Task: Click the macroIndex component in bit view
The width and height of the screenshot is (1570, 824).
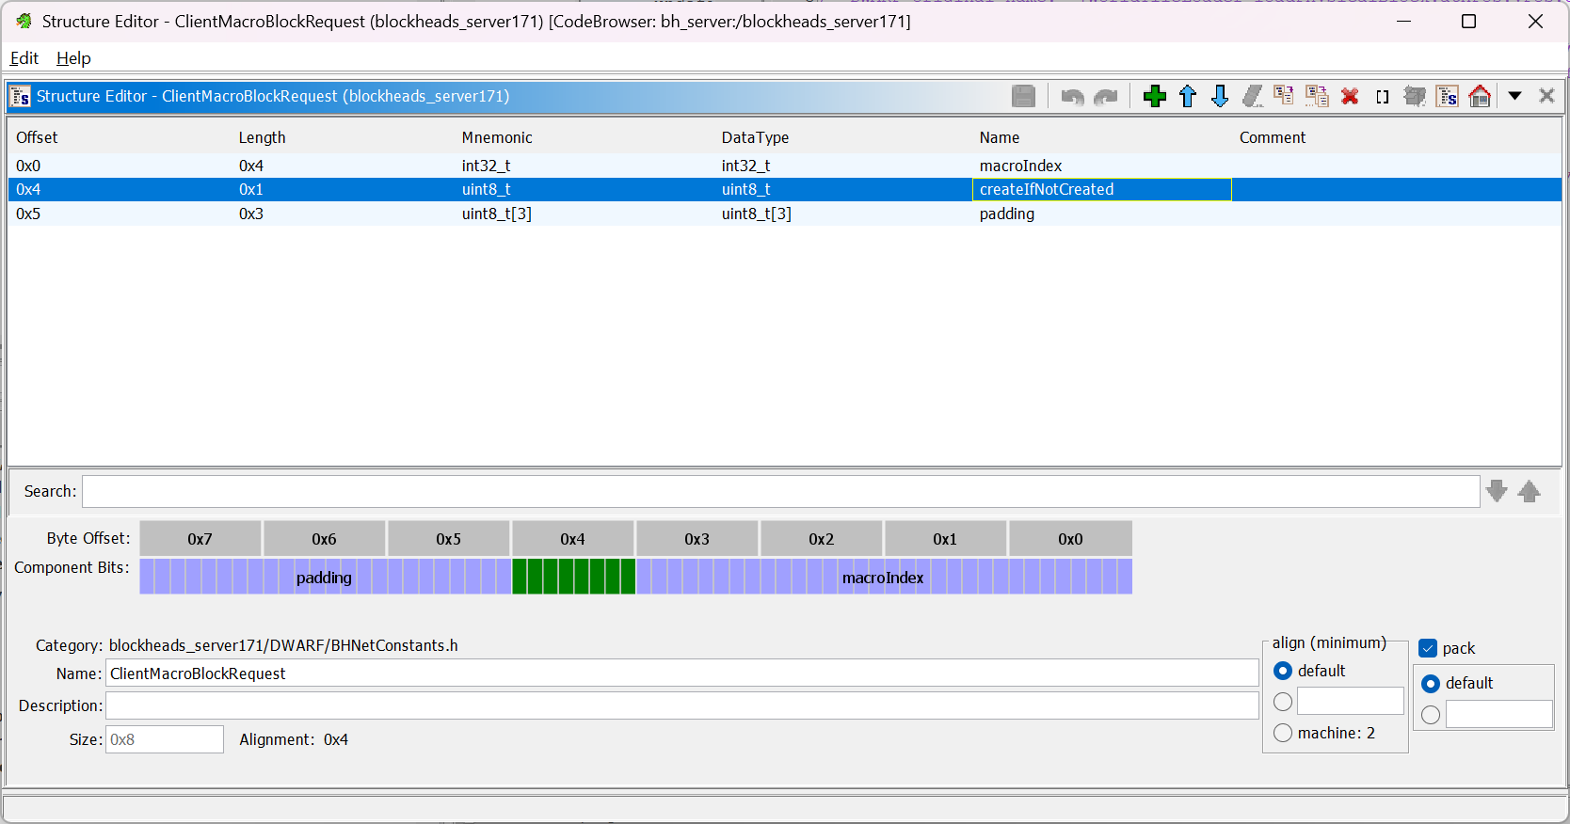Action: tap(883, 577)
